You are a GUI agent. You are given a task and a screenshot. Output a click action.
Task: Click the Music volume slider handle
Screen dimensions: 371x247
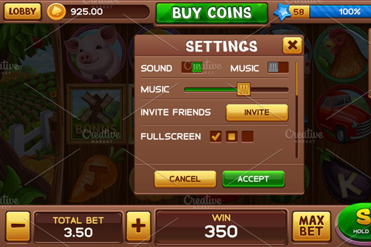[x=244, y=90]
